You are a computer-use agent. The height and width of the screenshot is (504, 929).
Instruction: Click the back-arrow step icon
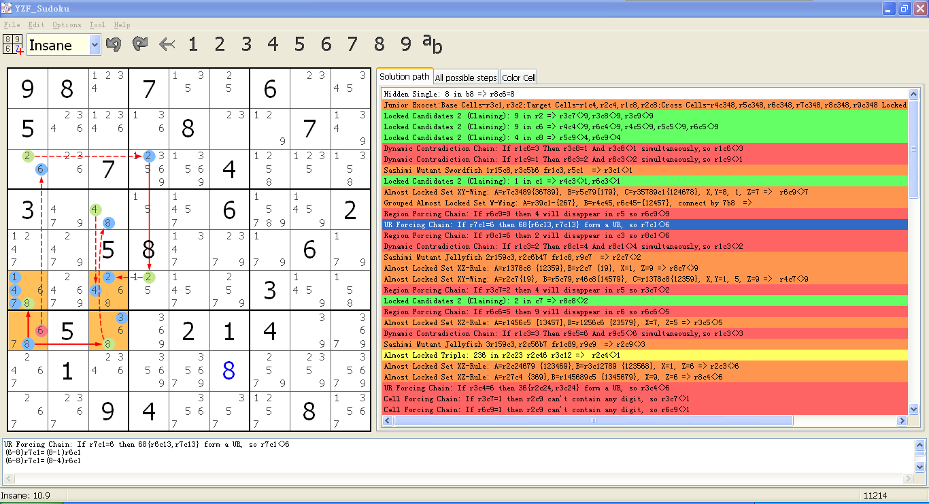[167, 45]
